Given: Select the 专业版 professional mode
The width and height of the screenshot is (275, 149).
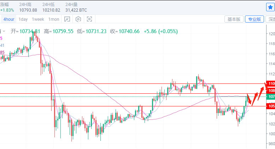Looking at the screenshot, I should tap(254, 19).
